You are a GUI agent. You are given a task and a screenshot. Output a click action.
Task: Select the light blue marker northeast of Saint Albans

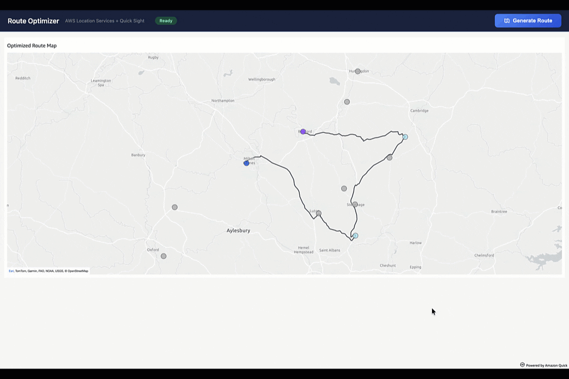point(356,236)
